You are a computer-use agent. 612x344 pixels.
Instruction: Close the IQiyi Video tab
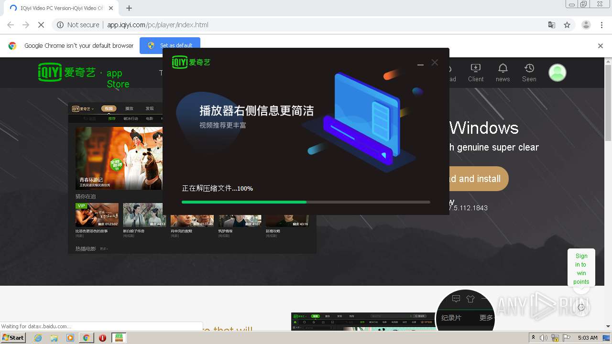pos(111,8)
